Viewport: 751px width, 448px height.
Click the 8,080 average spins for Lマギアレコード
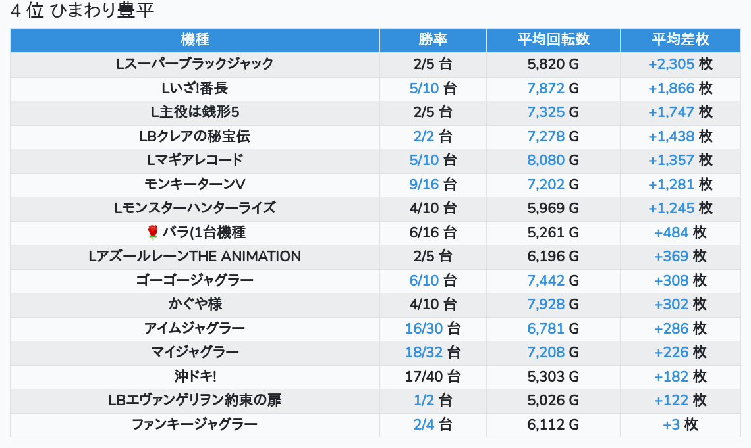tap(545, 160)
